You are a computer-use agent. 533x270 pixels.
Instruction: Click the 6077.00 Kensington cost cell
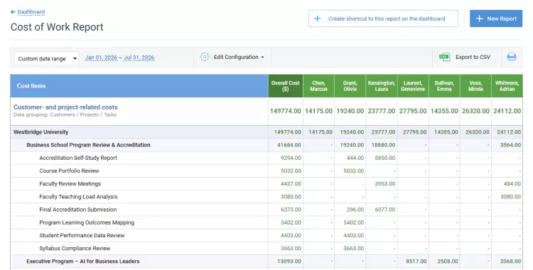coord(384,210)
